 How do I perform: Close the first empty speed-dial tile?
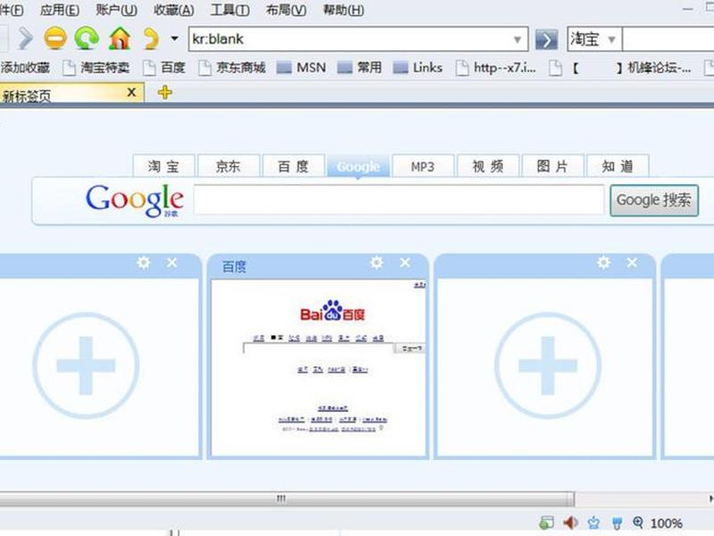point(171,263)
